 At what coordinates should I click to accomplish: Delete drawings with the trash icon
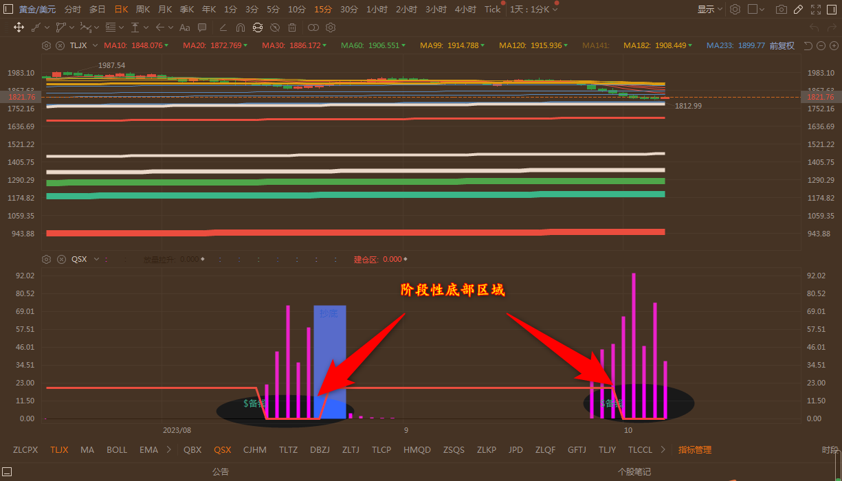[x=292, y=27]
